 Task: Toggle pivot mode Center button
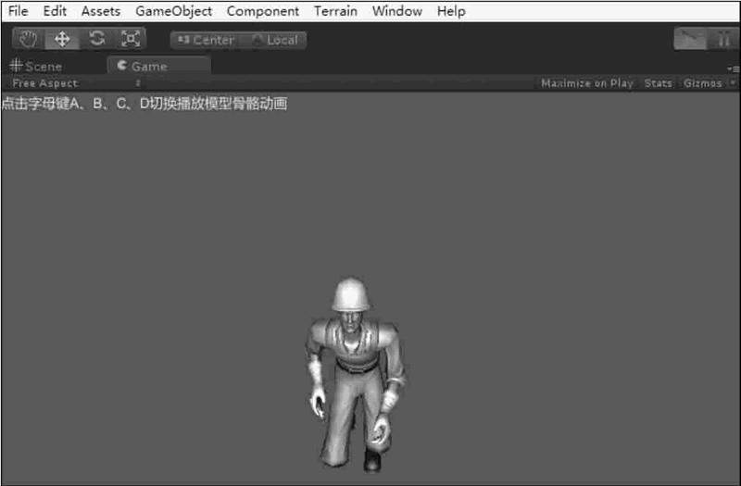pos(205,40)
